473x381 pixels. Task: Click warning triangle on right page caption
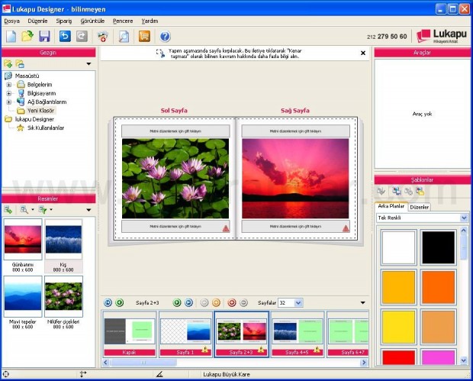point(346,228)
